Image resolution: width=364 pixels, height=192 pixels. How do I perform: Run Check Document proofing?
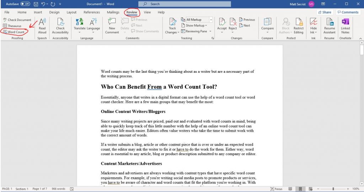point(17,20)
